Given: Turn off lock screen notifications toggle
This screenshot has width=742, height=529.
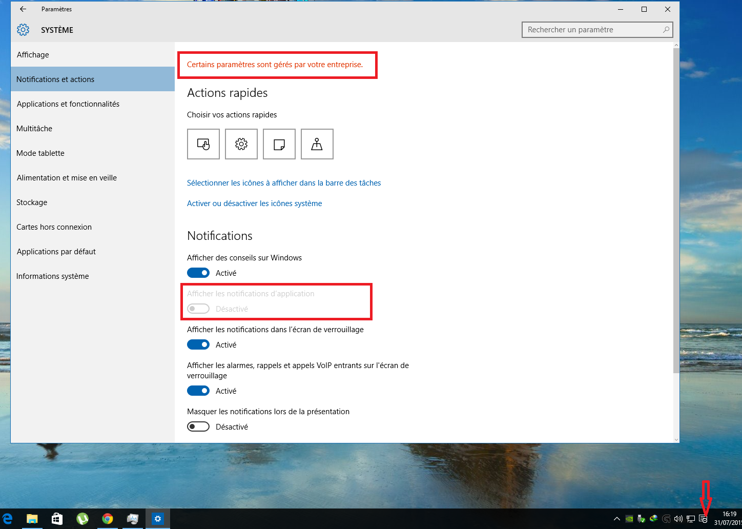Looking at the screenshot, I should 198,344.
